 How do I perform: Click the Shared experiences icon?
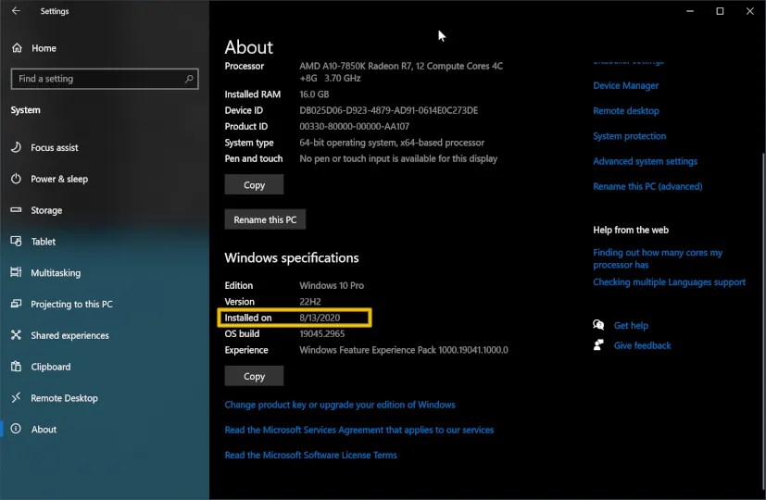[x=16, y=334]
